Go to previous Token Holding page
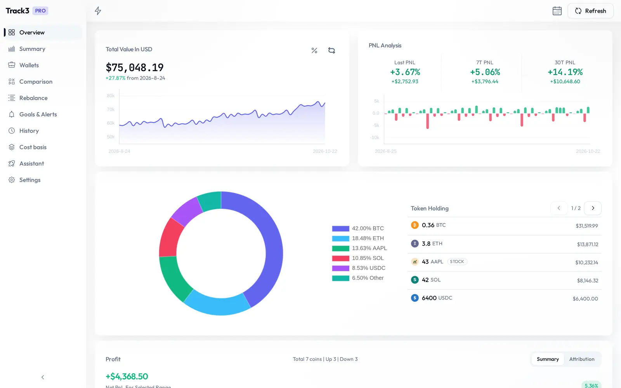The width and height of the screenshot is (621, 388). (x=559, y=208)
